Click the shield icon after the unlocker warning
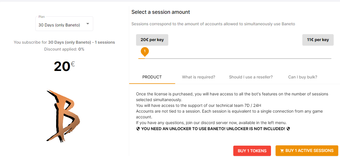The height and width of the screenshot is (160, 340). [x=288, y=129]
